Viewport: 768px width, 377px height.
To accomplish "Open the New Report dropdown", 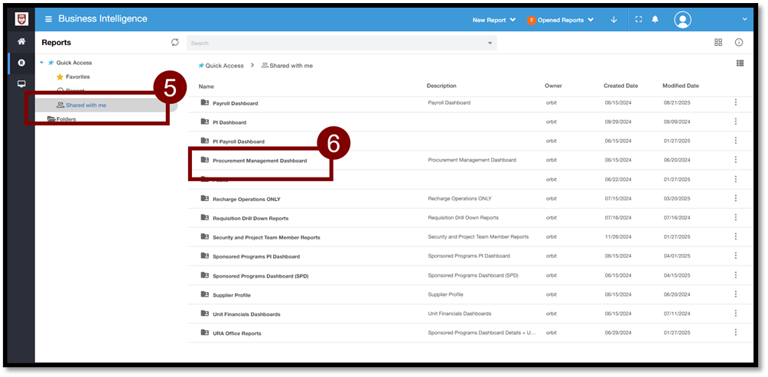I will pyautogui.click(x=494, y=20).
